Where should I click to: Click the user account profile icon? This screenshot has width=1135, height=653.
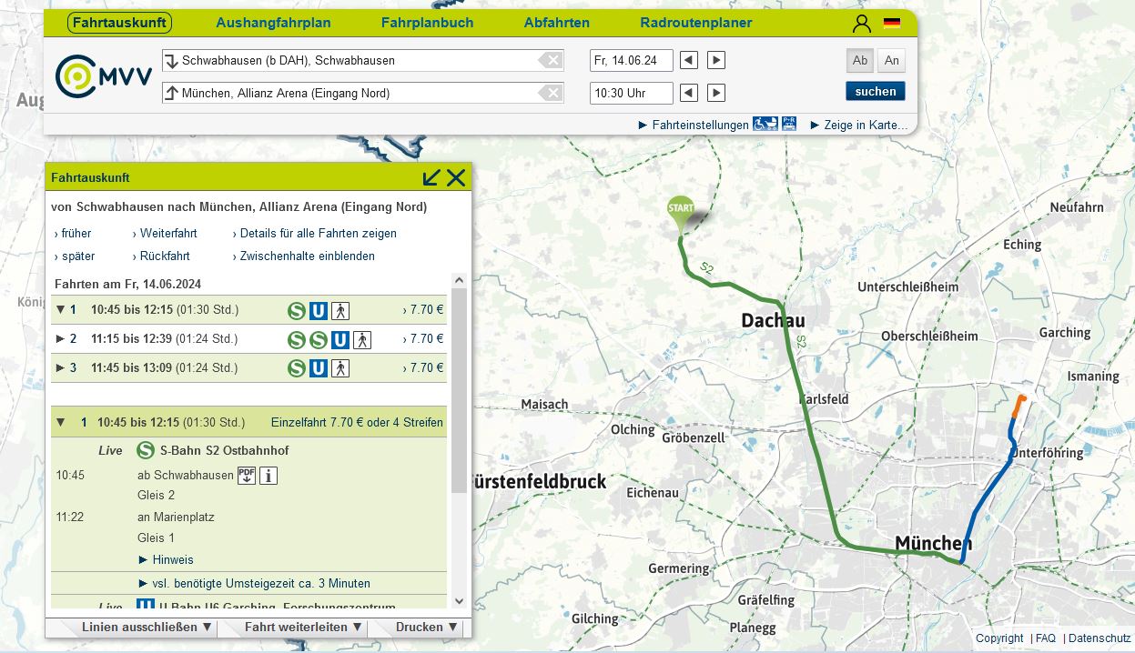click(861, 24)
